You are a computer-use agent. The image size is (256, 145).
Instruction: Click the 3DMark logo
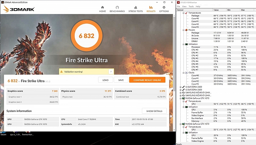coord(19,9)
